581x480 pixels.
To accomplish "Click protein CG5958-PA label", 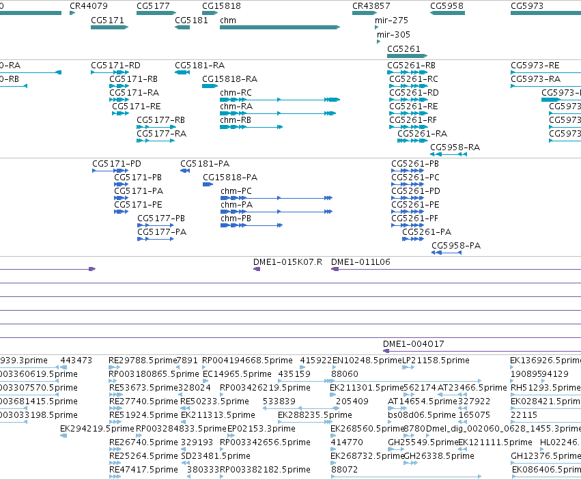I will 456,246.
